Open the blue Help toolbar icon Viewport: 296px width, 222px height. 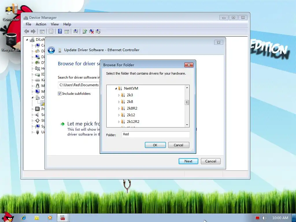(60, 31)
